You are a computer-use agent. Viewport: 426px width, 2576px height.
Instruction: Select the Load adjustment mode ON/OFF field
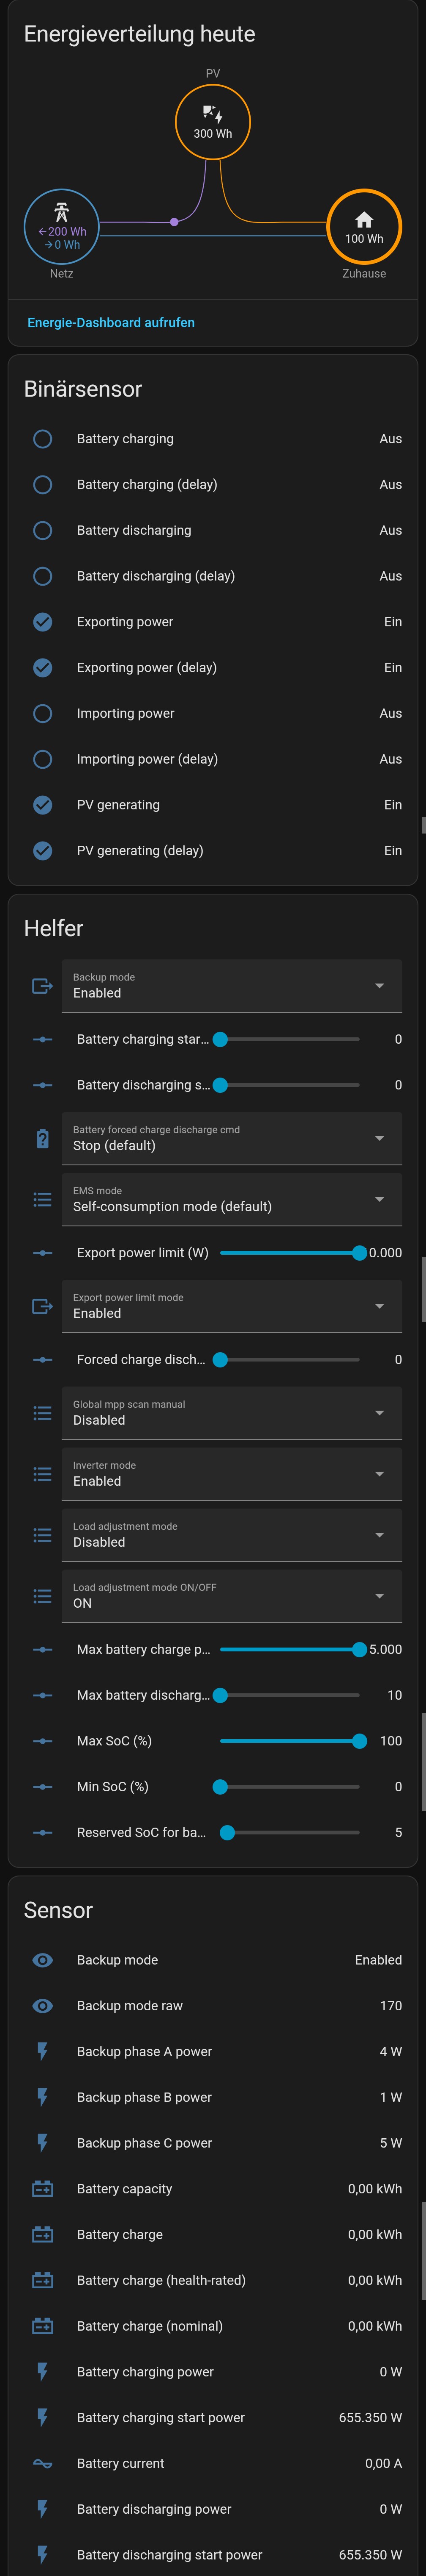(232, 1596)
